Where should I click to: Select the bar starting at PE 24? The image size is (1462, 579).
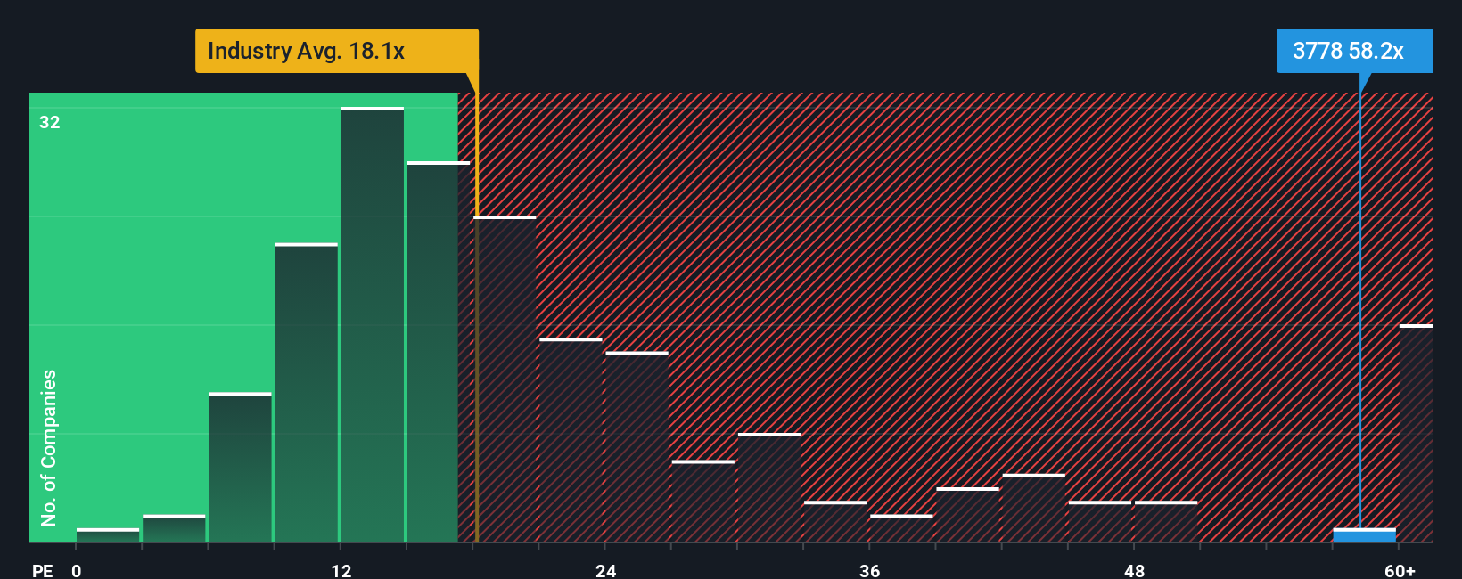[637, 446]
